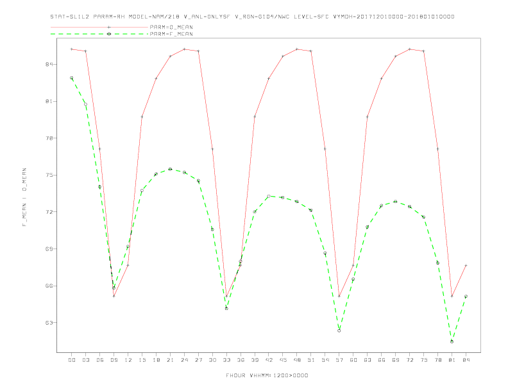Image resolution: width=508 pixels, height=392 pixels.
Task: Click the green dashed F_MEAN legend marker
Action: [109, 34]
